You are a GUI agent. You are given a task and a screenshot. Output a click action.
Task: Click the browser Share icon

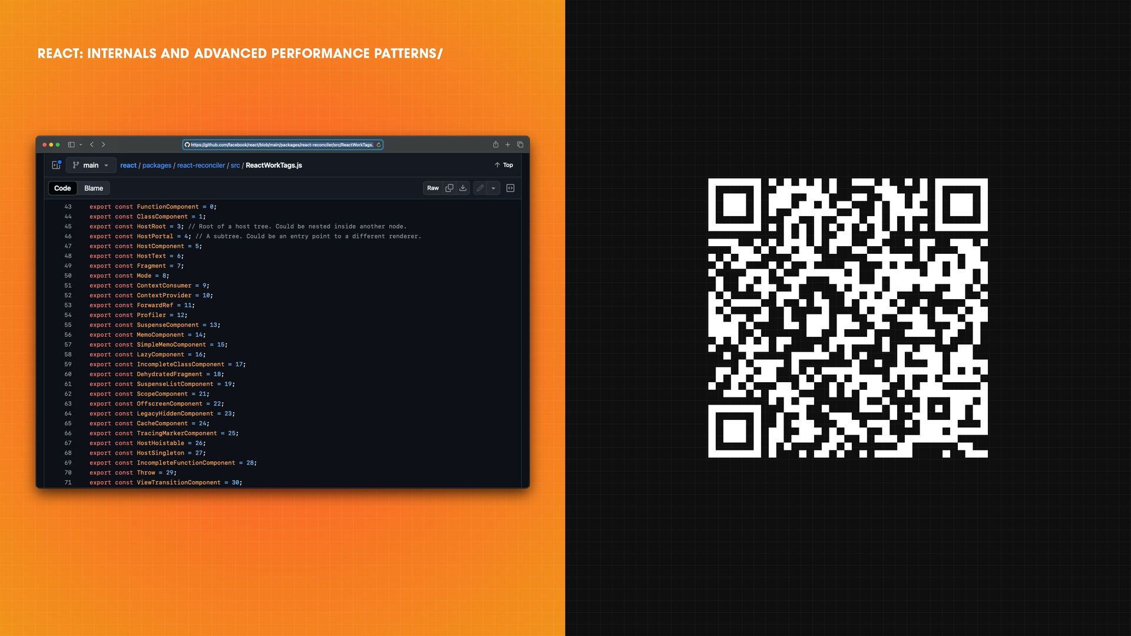point(495,145)
